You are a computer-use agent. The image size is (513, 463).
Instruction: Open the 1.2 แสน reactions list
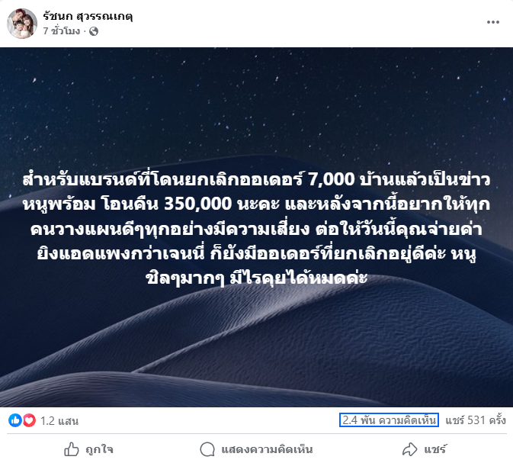(59, 421)
